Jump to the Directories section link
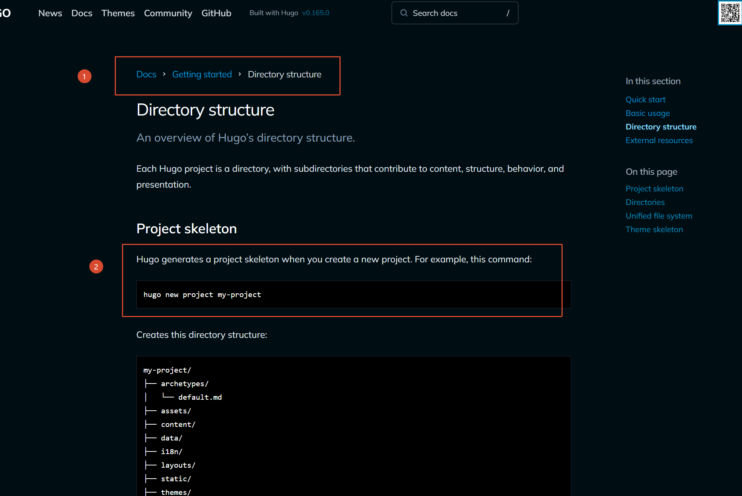The image size is (742, 496). [645, 202]
